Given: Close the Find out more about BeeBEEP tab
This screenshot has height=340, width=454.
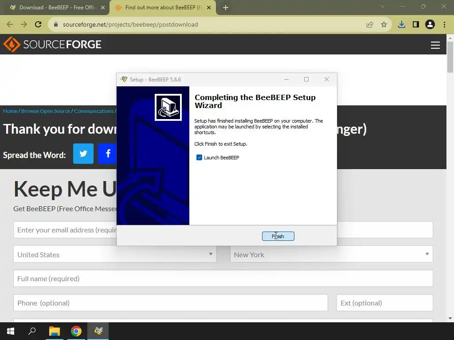Looking at the screenshot, I should coord(209,8).
